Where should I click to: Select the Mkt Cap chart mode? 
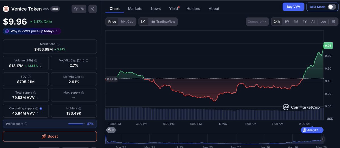[127, 22]
